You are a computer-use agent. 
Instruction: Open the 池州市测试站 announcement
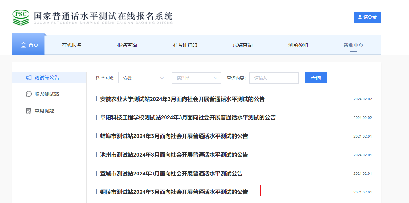click(174, 155)
